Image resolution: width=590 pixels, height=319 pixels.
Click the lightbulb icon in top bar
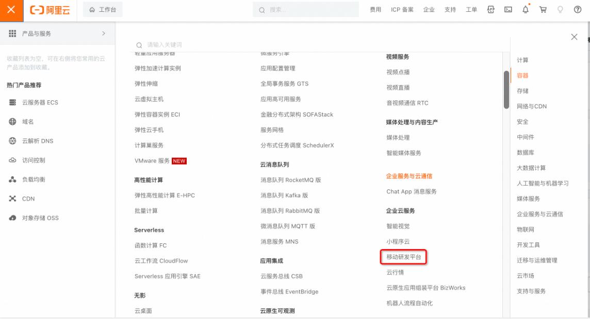pos(560,10)
